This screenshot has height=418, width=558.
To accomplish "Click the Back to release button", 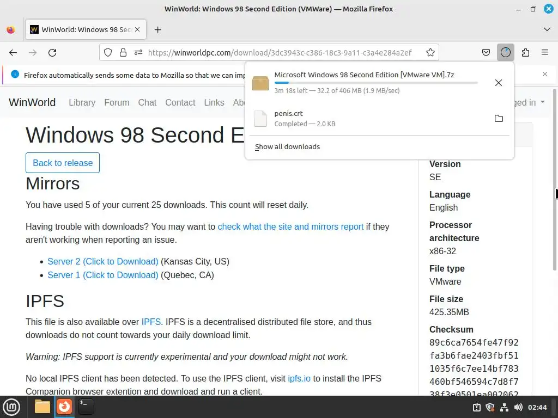I will tap(63, 163).
